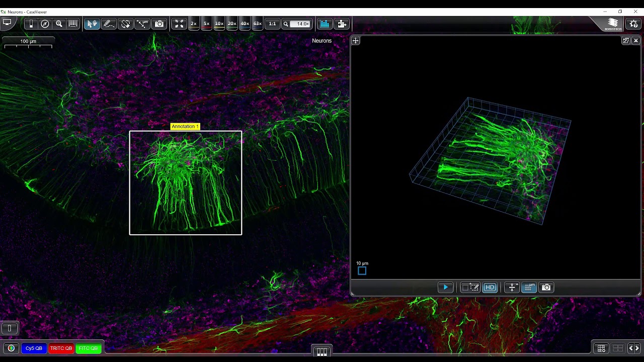Screen dimensions: 644x362
Task: Toggle HD rendering in 3D view
Action: (490, 287)
